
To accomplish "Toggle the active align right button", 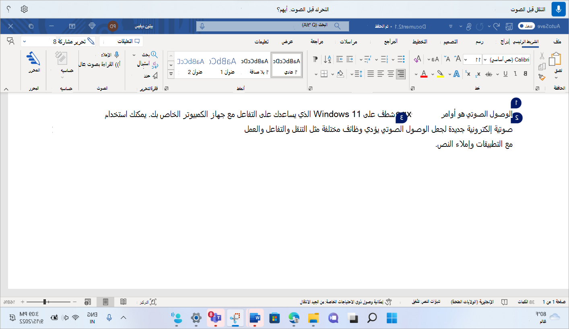I will point(400,74).
